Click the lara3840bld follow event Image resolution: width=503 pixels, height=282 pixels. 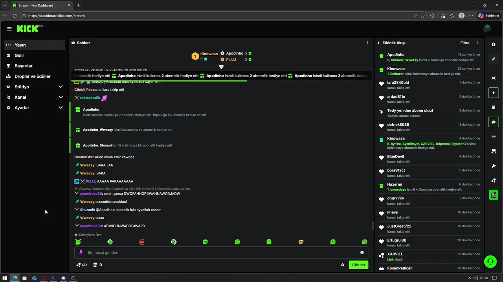tap(429, 85)
